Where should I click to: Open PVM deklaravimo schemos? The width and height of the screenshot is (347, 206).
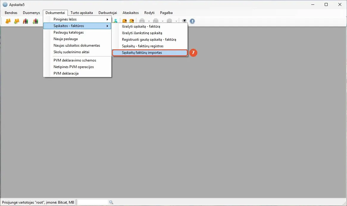click(77, 60)
